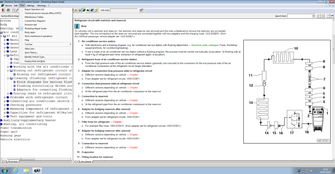
Task: Click the red icon at the toolbar's far left
Action: (x=3, y=10)
